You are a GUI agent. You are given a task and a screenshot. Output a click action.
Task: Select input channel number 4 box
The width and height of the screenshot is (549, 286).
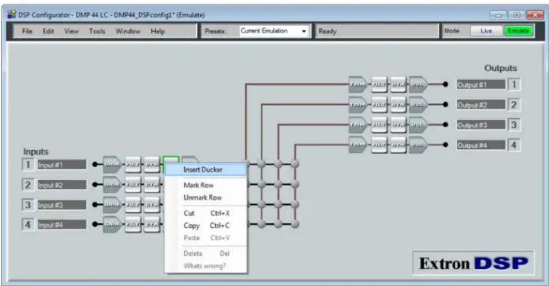click(x=27, y=224)
